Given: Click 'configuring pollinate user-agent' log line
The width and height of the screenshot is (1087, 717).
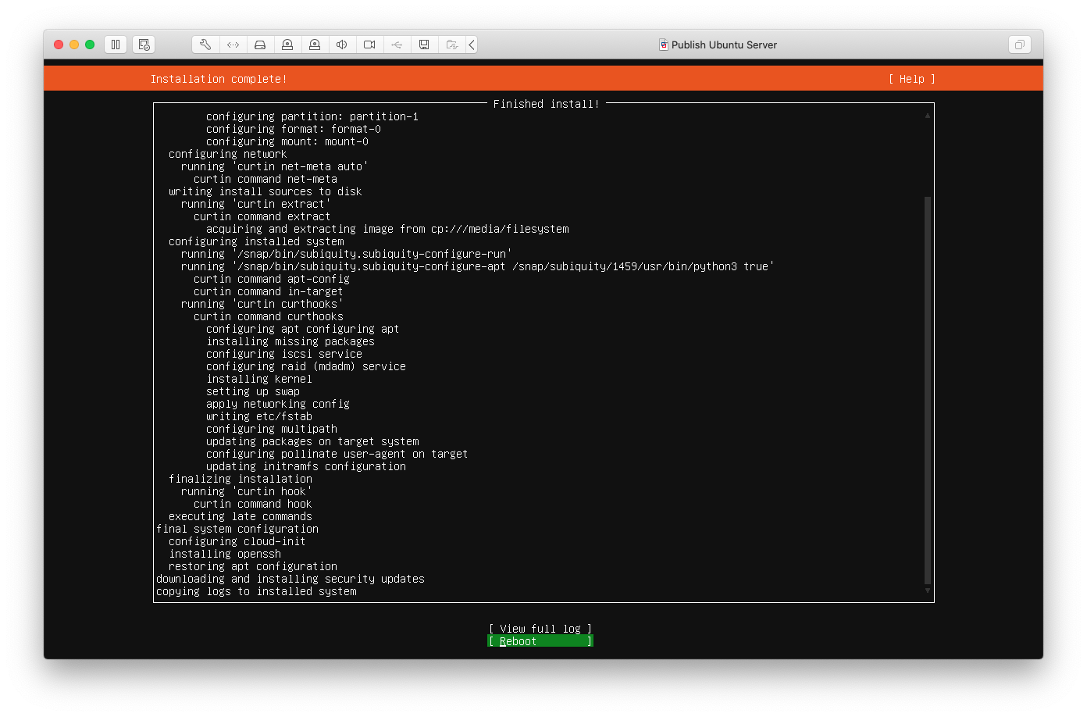Looking at the screenshot, I should [x=337, y=454].
